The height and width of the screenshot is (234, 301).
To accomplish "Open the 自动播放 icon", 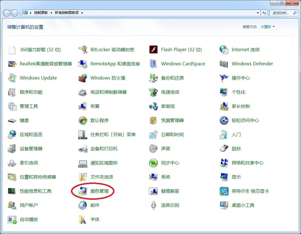I will pos(12,219).
